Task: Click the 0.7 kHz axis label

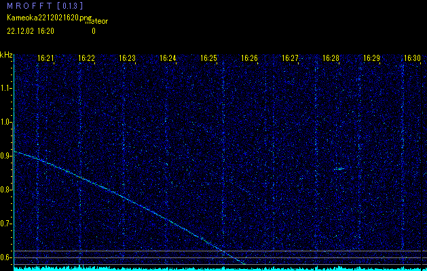Action: (5, 224)
